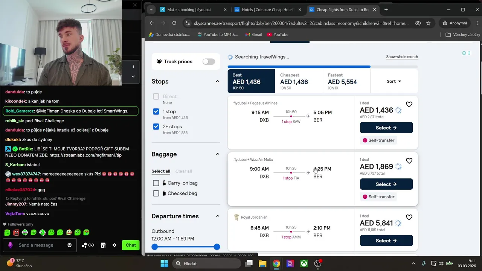Screen dimensions: 482x271
Task: Save the AED 1,436 flight heart icon
Action: point(409,104)
